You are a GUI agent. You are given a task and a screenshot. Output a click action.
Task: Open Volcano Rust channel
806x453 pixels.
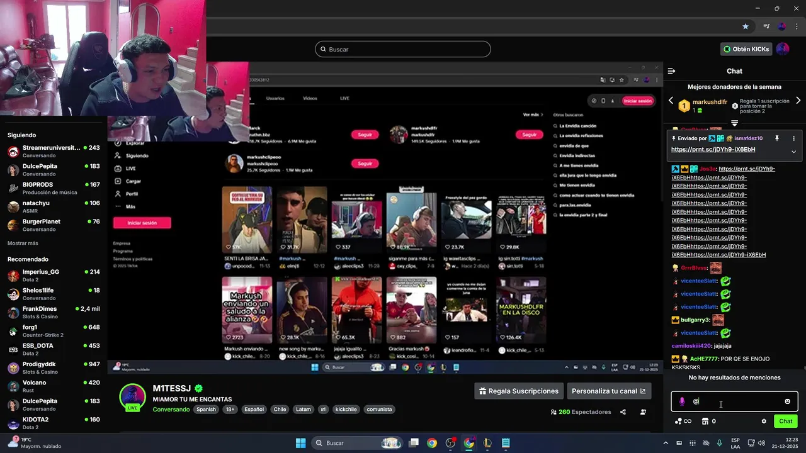[x=54, y=386]
